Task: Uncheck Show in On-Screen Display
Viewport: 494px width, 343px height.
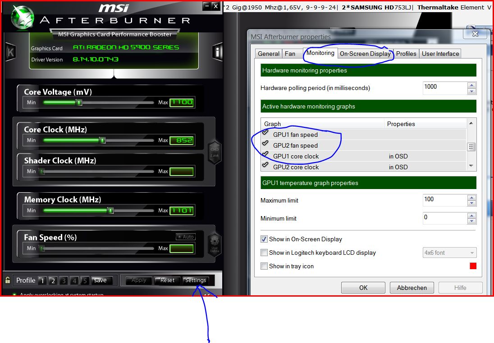Action: (x=264, y=239)
